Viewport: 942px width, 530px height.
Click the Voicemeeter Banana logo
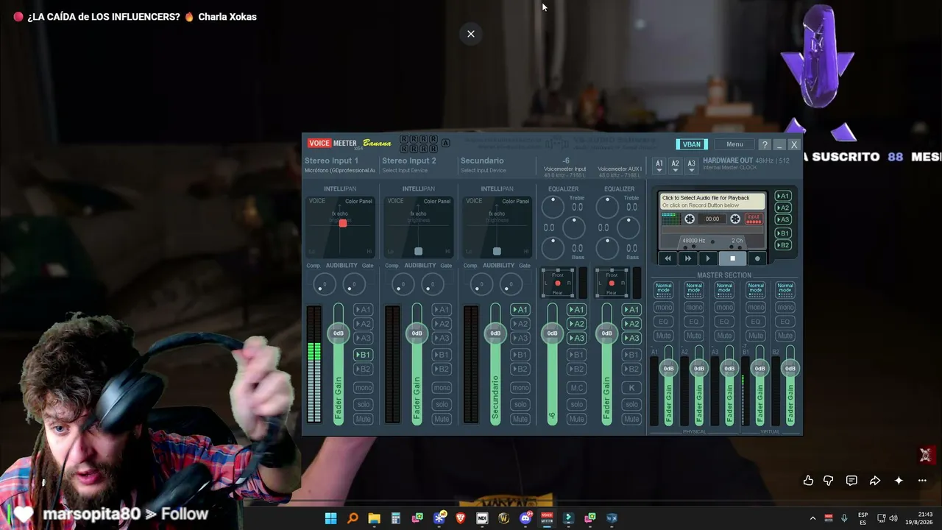pyautogui.click(x=350, y=144)
